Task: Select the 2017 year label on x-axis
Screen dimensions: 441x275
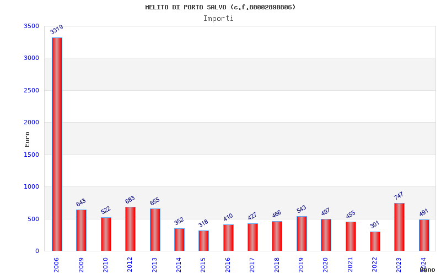Action: (x=252, y=265)
